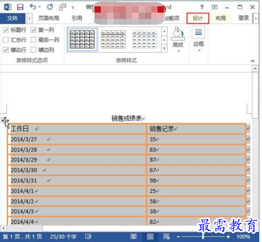The width and height of the screenshot is (262, 242).
Task: Save the document with the floppy disk icon
Action: pyautogui.click(x=20, y=7)
